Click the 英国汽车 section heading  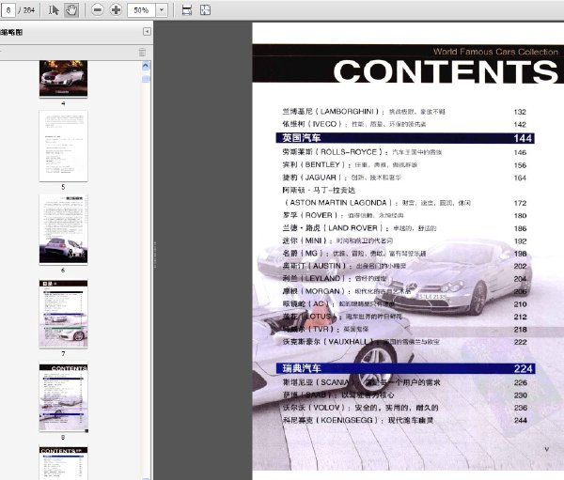(302, 138)
